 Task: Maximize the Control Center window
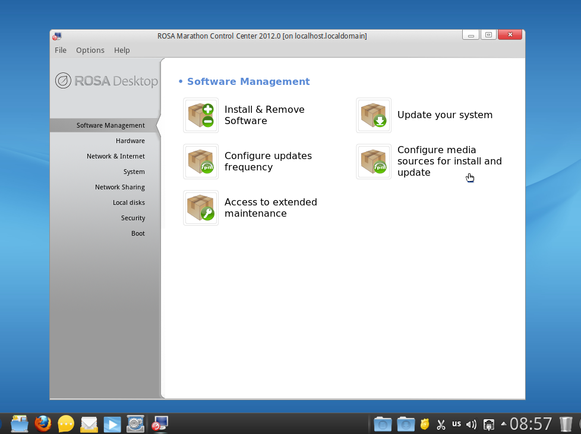pos(489,35)
